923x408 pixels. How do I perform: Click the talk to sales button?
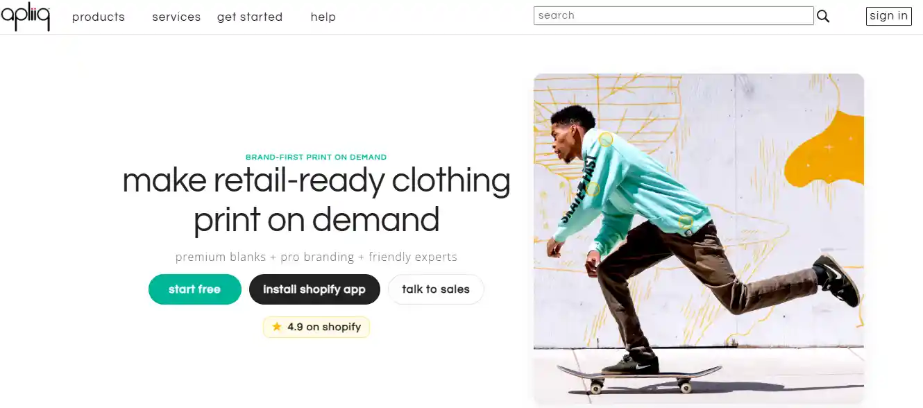pos(436,289)
